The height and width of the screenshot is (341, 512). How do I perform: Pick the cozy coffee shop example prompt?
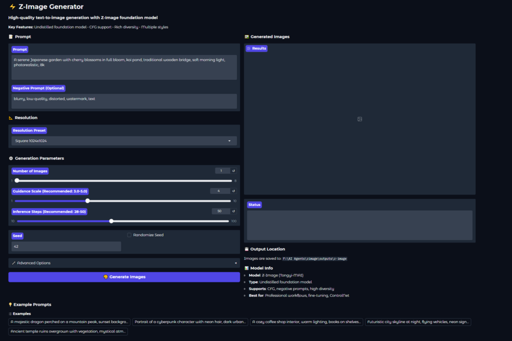306,322
